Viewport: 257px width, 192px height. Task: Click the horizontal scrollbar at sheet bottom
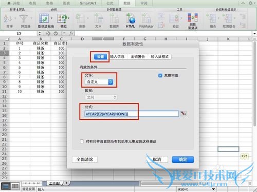tap(195, 184)
